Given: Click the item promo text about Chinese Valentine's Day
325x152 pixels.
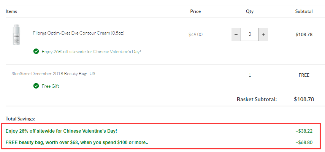Looking at the screenshot, I should 91,52.
